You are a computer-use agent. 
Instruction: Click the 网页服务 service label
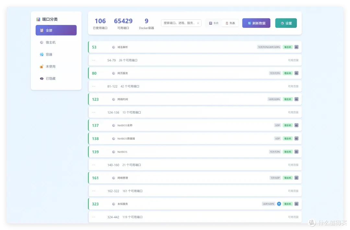click(x=122, y=73)
